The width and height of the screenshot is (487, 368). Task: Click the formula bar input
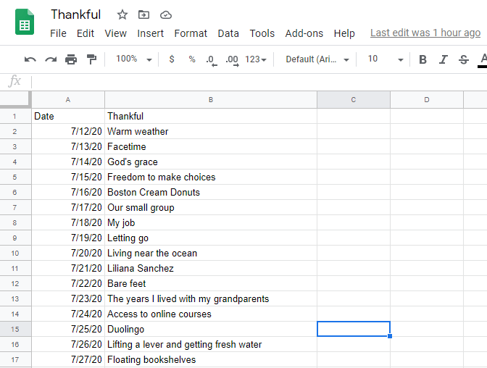point(254,81)
